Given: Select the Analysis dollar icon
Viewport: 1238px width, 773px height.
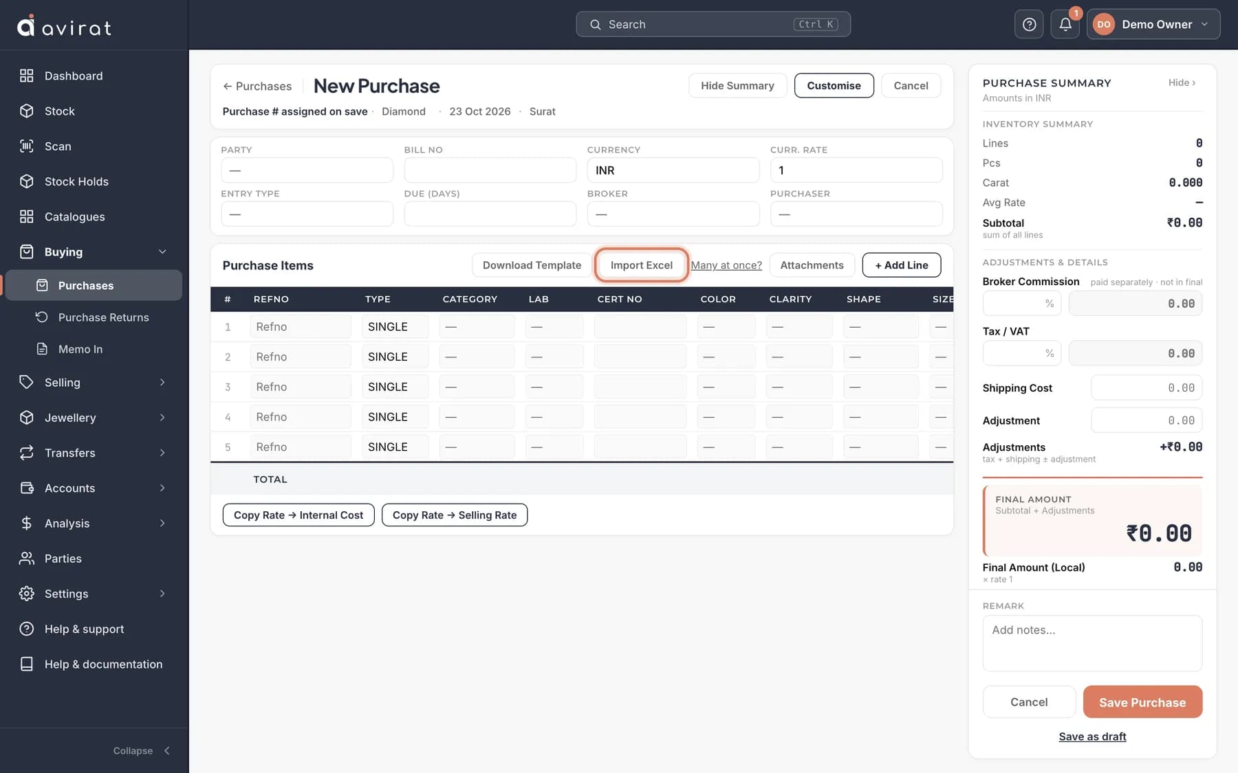Looking at the screenshot, I should tap(26, 523).
